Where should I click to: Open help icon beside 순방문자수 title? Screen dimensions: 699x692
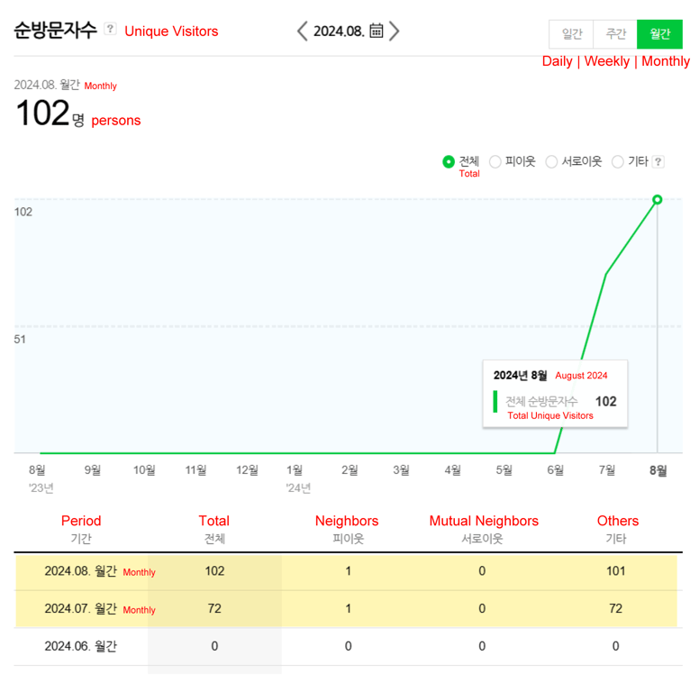(110, 29)
